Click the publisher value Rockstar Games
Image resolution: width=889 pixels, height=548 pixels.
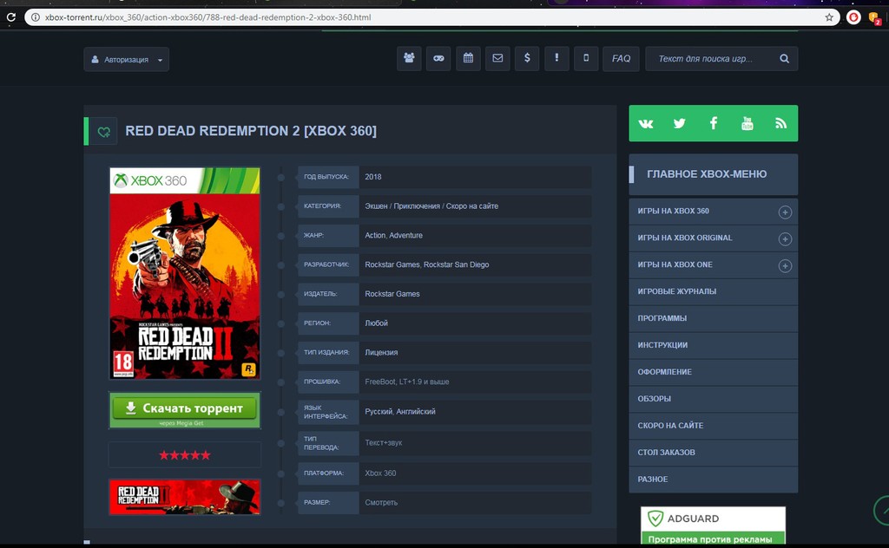(392, 294)
